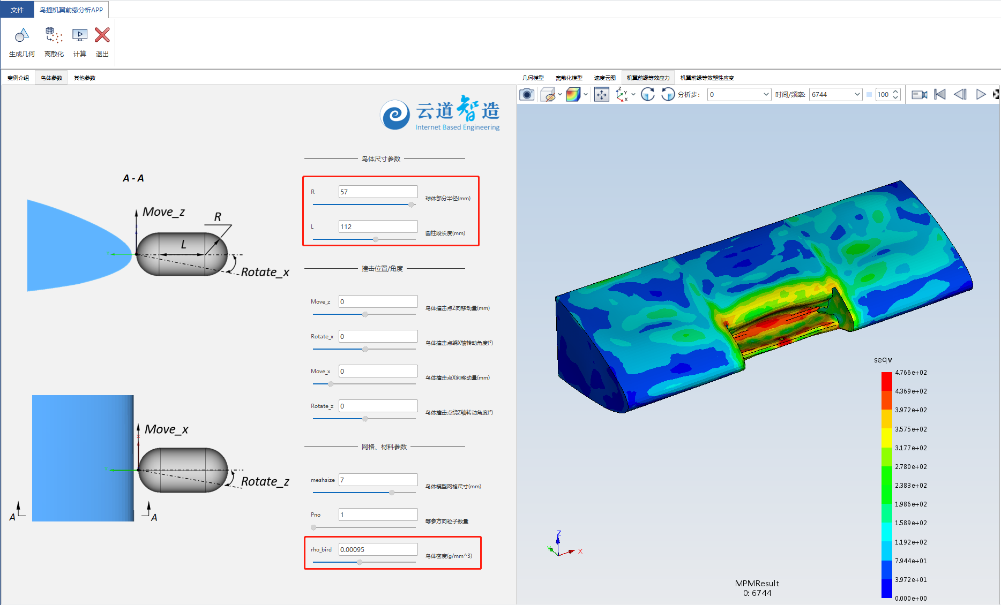Increase the 100 spinner value
1001x605 pixels.
[895, 92]
